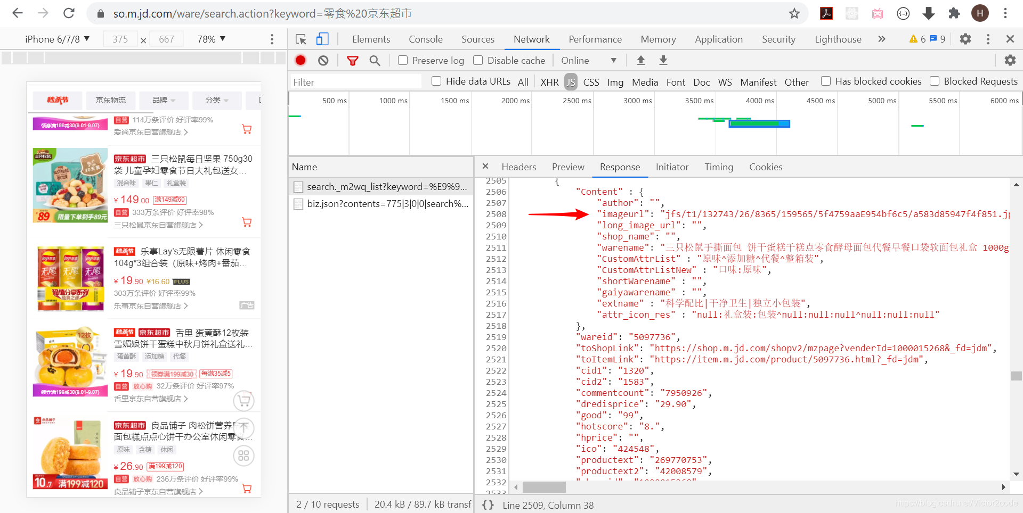Toggle the network filter funnel icon
The height and width of the screenshot is (513, 1023).
click(352, 61)
